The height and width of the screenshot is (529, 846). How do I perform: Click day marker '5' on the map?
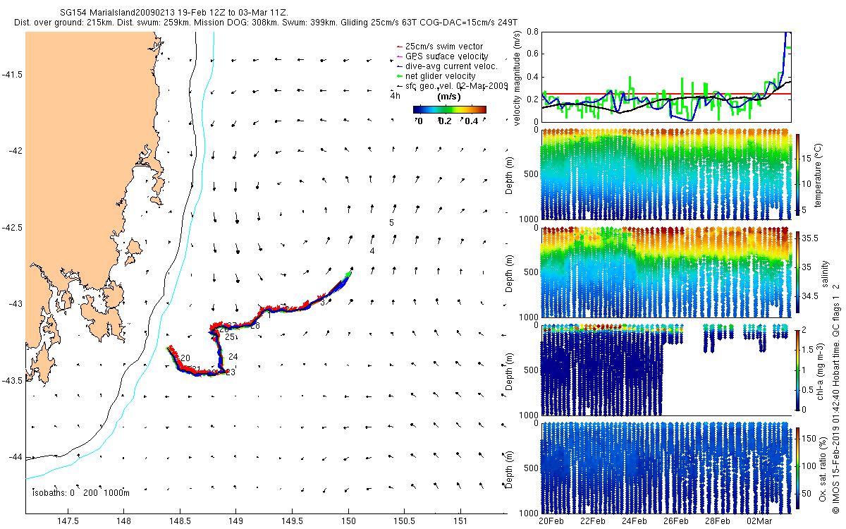click(391, 223)
